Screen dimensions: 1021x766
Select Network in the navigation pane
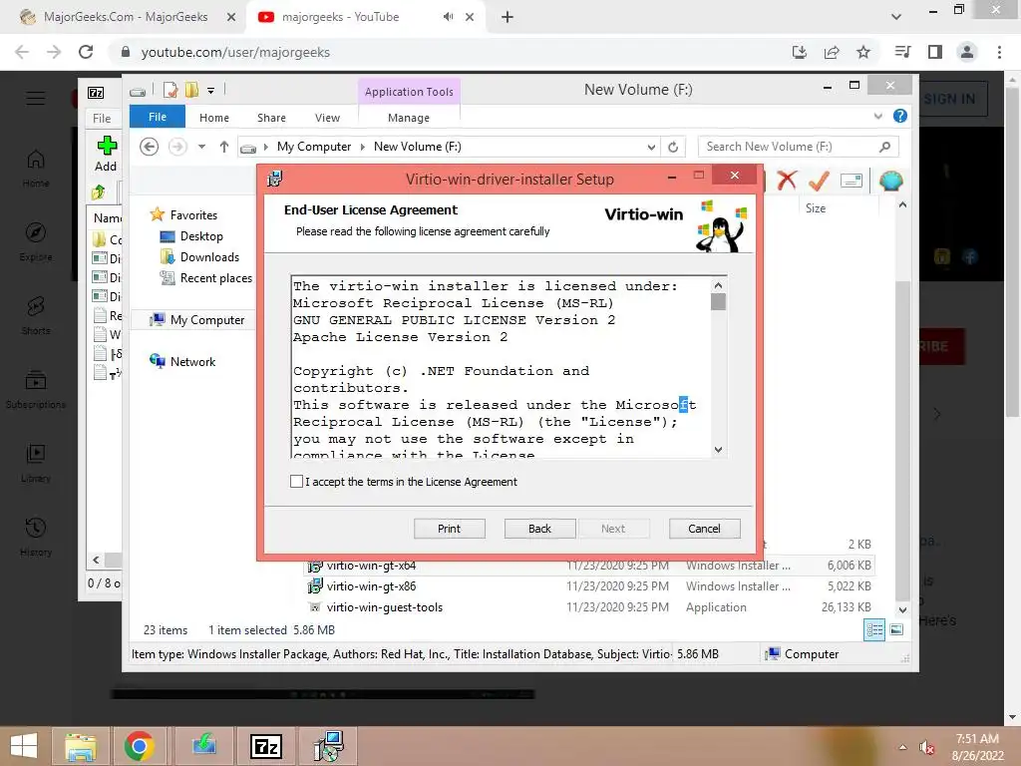192,361
